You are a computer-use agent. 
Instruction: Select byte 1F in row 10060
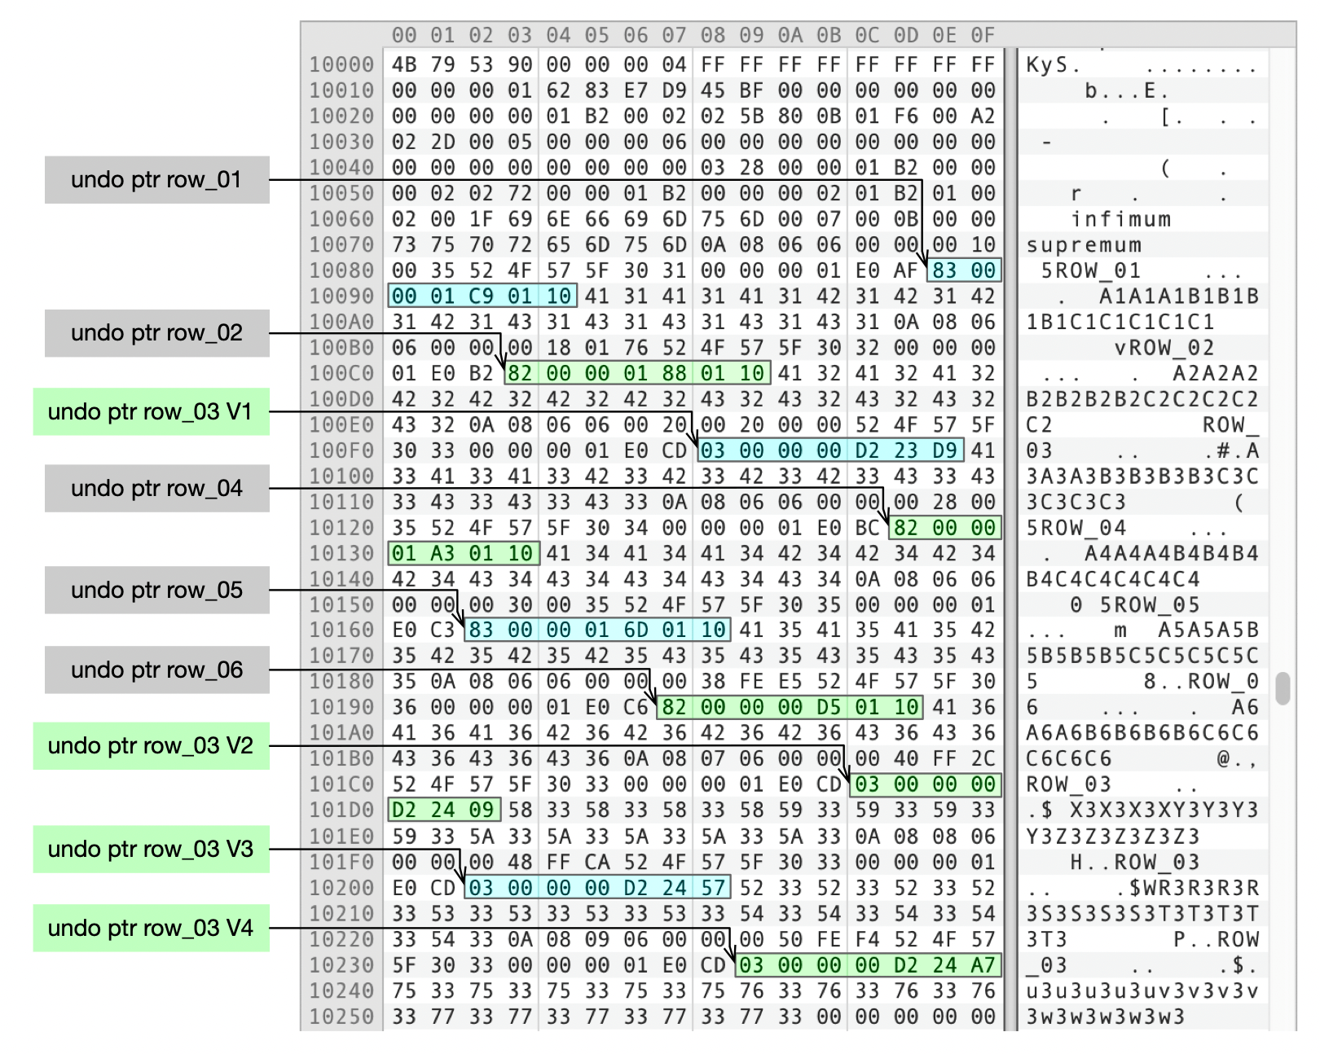[482, 219]
